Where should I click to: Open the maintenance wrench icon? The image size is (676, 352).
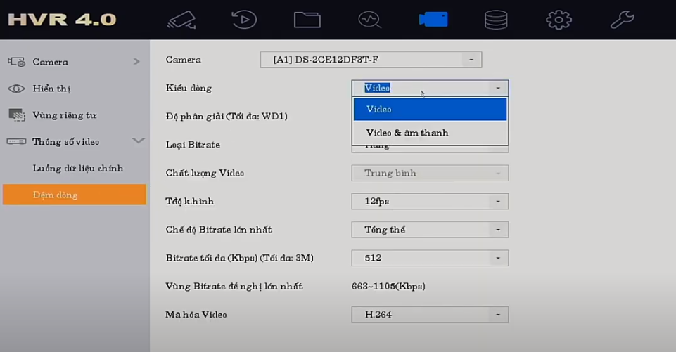click(x=622, y=19)
